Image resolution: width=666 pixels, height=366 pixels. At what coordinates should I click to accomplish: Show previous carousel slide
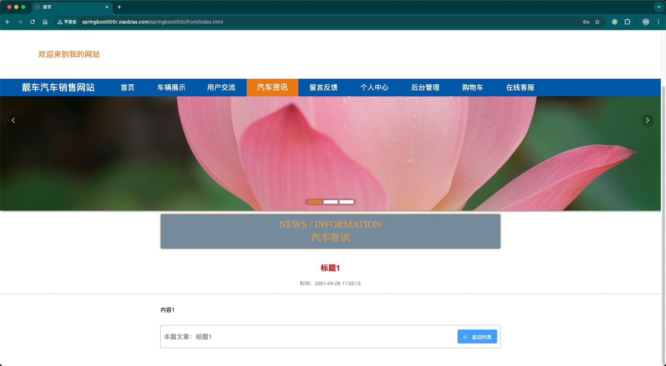[13, 120]
